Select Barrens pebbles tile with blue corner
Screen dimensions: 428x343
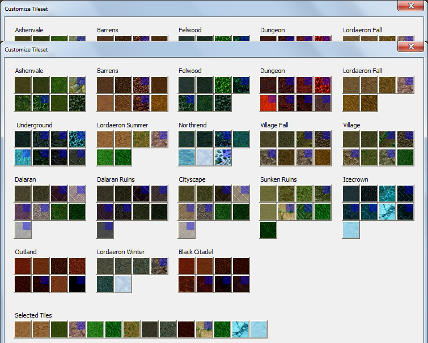click(141, 85)
